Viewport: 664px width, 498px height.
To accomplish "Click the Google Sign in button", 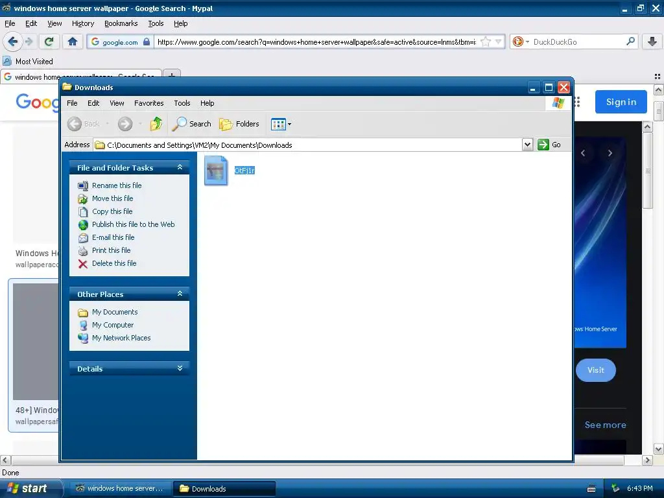I will click(621, 102).
